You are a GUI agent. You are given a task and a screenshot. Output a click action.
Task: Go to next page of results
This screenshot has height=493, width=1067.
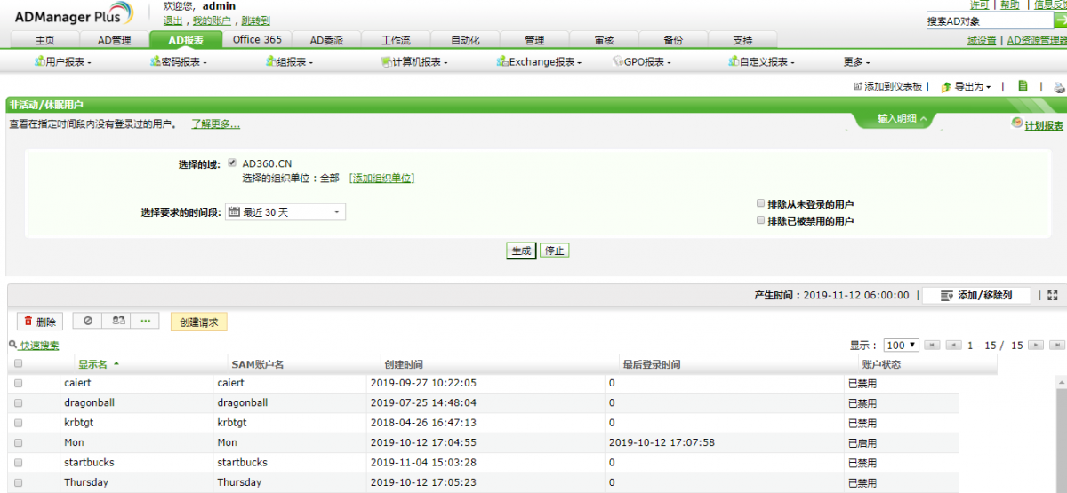click(x=1036, y=345)
